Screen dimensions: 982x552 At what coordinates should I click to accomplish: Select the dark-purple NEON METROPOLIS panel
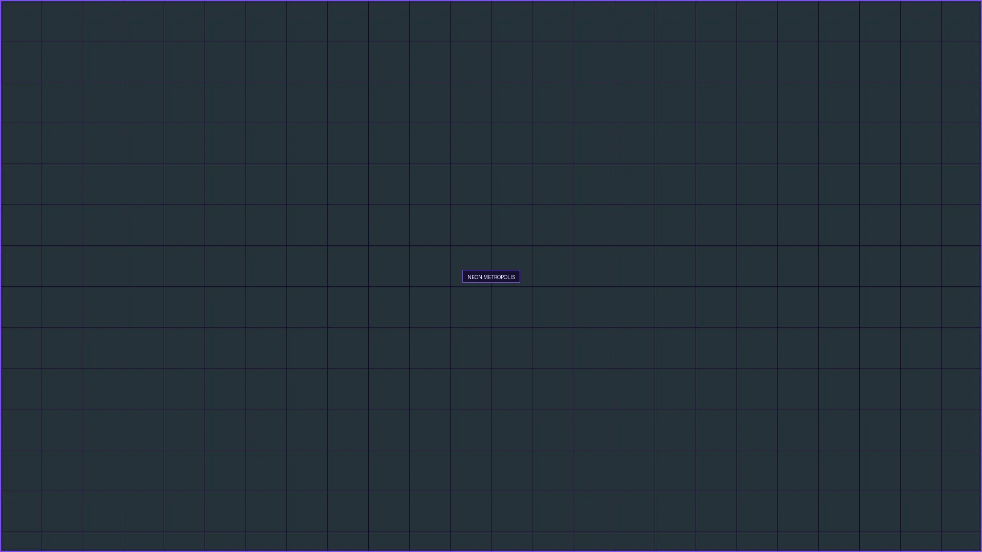pos(491,277)
